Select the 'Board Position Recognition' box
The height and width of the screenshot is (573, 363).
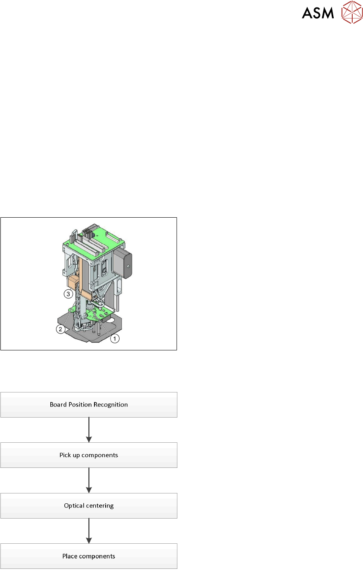(x=89, y=404)
